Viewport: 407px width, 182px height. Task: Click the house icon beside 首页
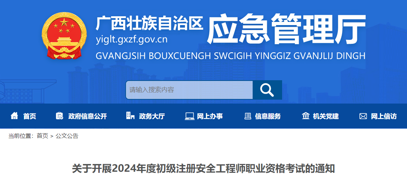[x=14, y=116]
